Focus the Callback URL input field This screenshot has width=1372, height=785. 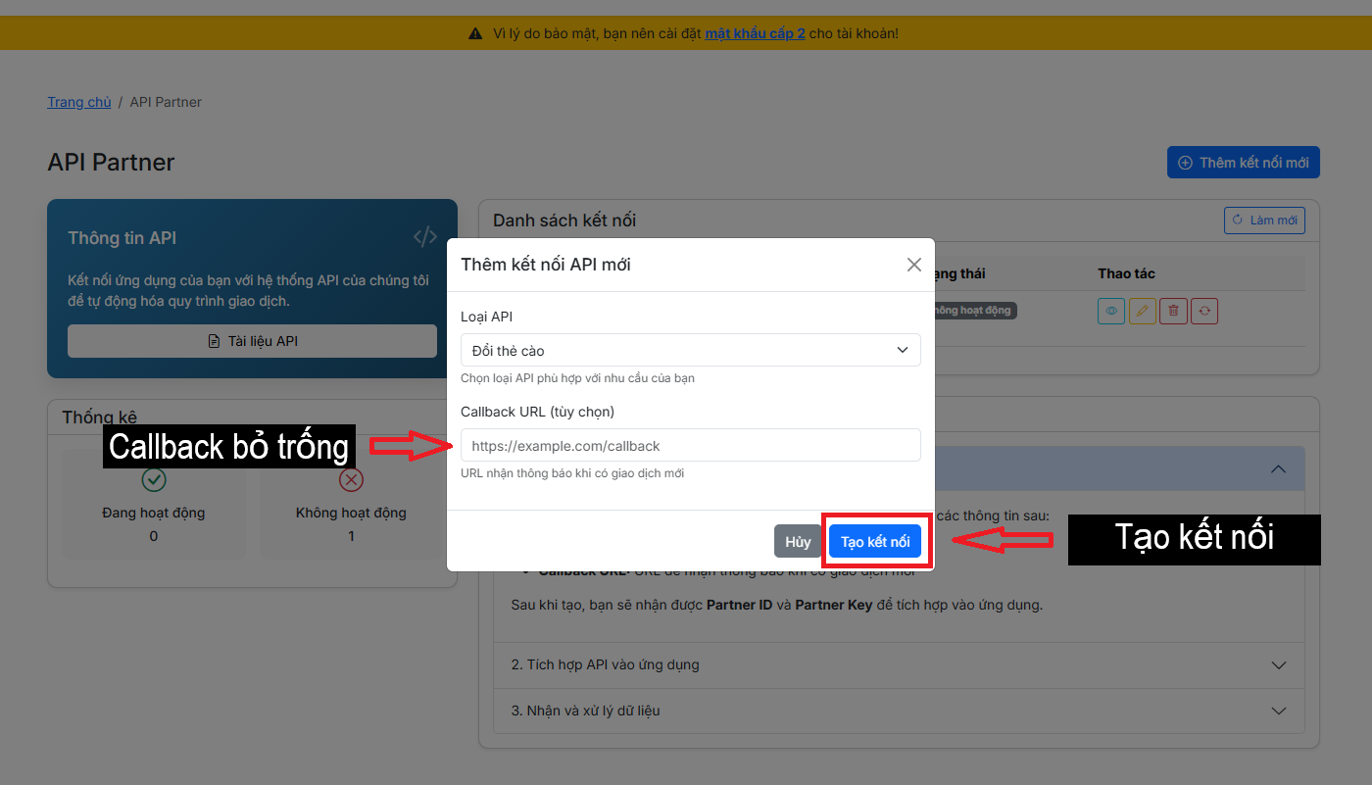(690, 445)
